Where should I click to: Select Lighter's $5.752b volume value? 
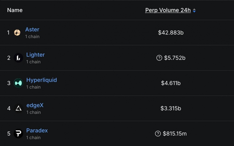point(175,58)
